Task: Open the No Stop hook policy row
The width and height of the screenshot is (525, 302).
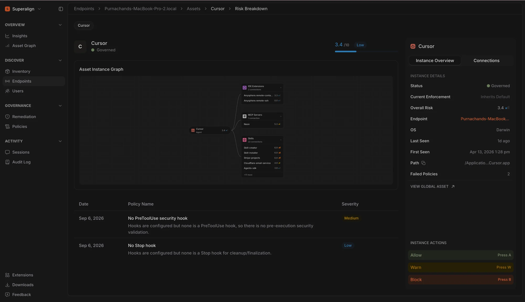Action: pyautogui.click(x=236, y=249)
